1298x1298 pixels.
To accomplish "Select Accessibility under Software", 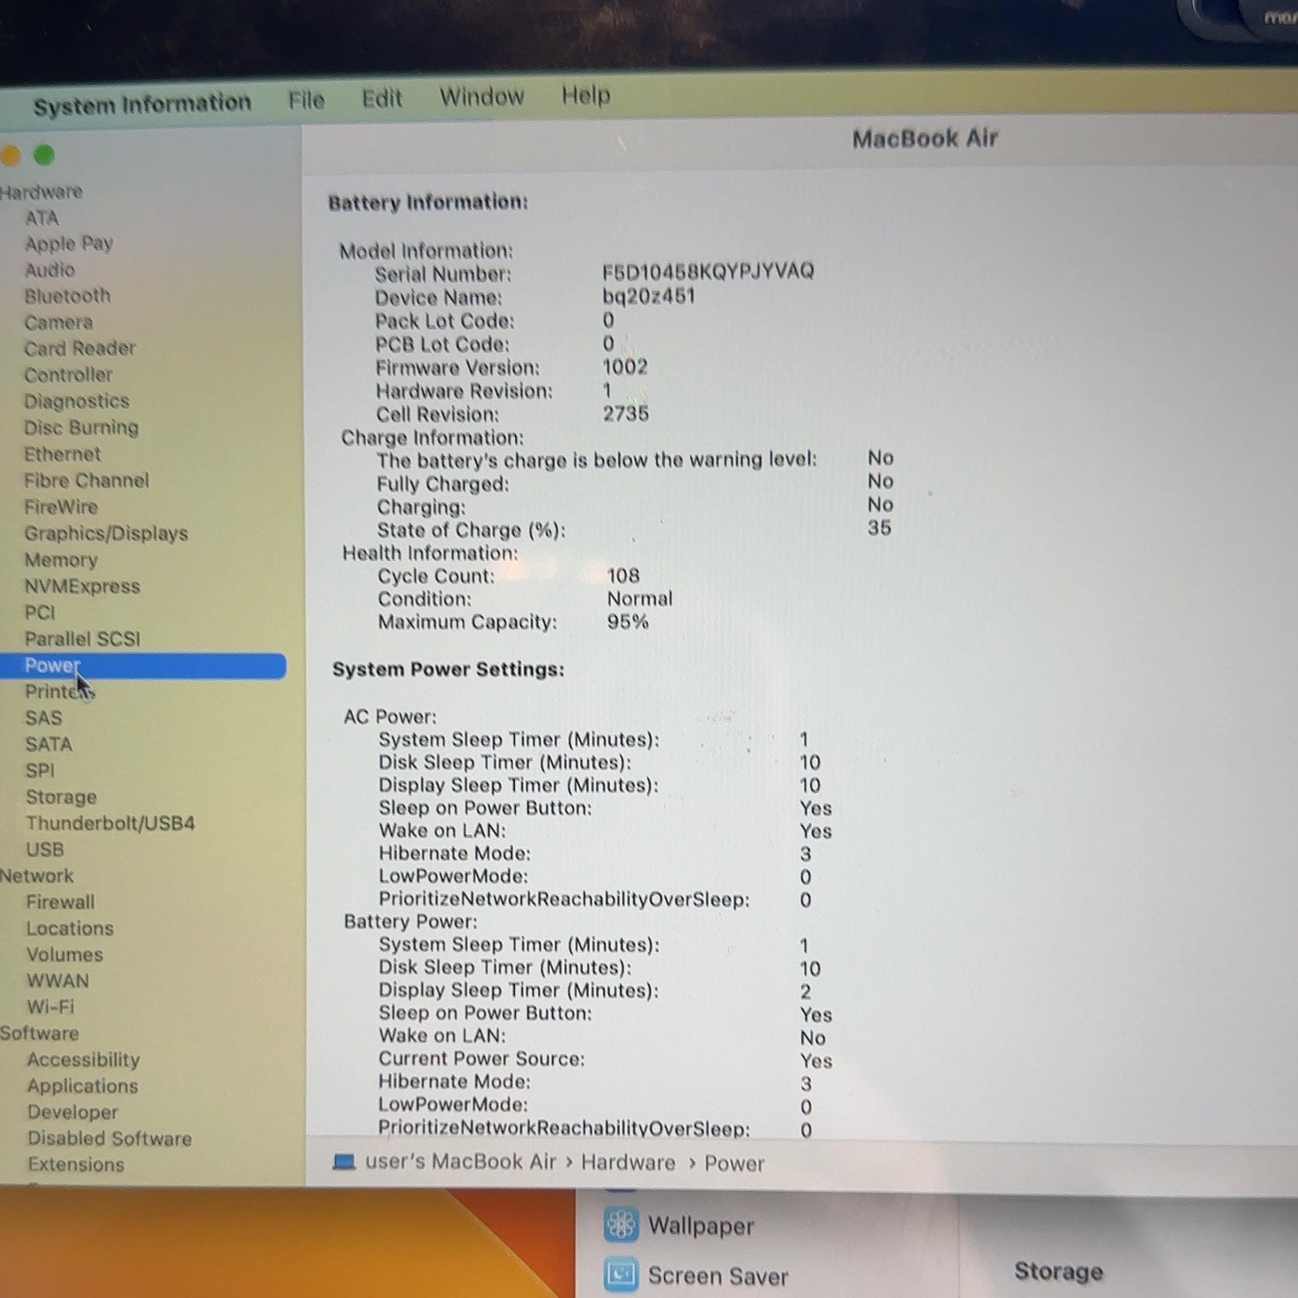I will click(x=83, y=1060).
